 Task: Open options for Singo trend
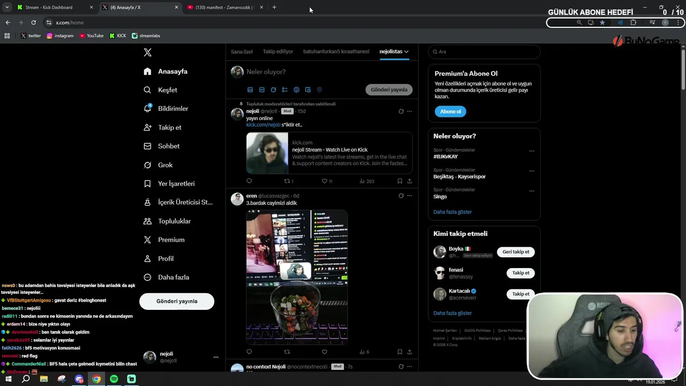click(532, 191)
